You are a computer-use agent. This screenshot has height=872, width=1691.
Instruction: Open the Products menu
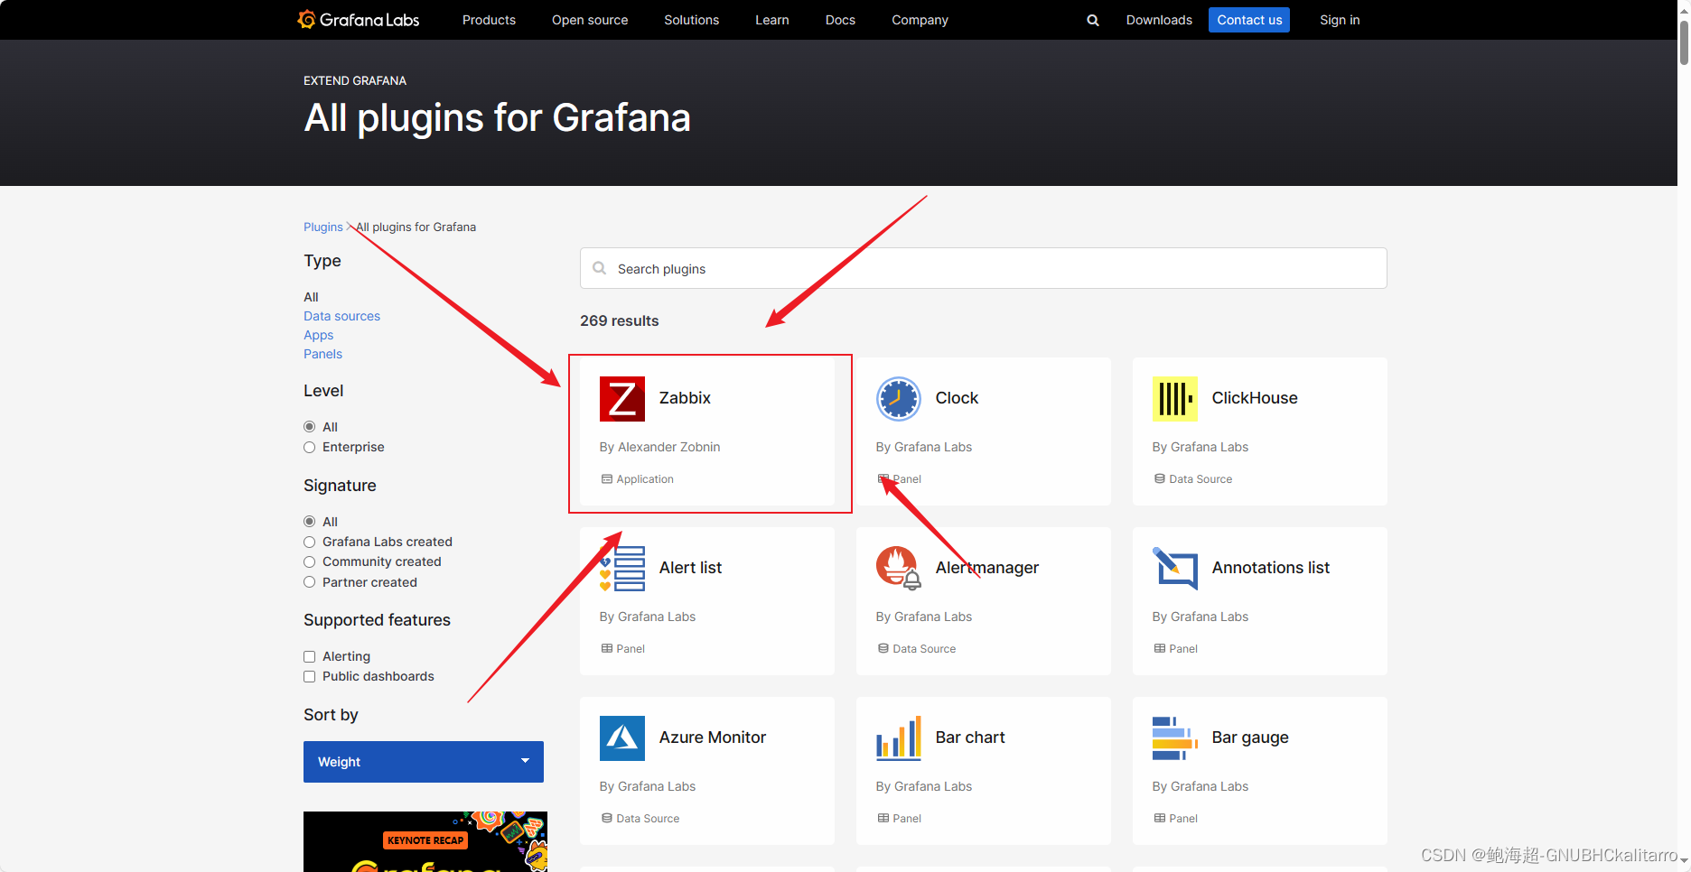click(489, 20)
